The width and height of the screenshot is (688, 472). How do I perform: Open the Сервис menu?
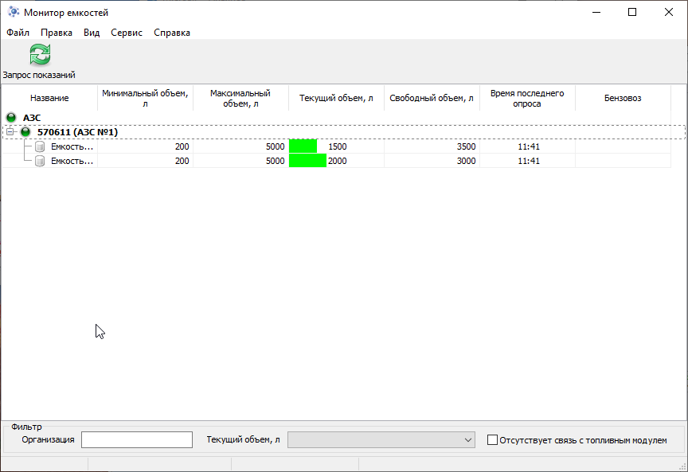[127, 33]
